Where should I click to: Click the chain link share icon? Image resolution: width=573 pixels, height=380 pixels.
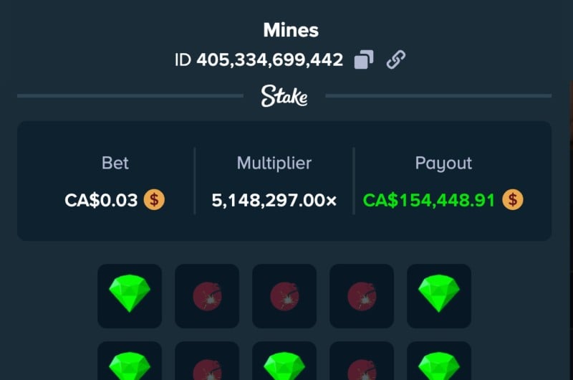click(396, 60)
